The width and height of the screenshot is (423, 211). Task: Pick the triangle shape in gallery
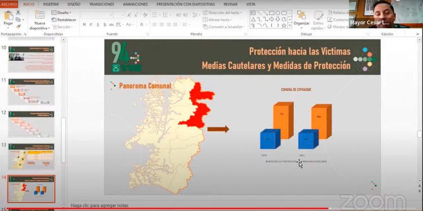(253, 19)
